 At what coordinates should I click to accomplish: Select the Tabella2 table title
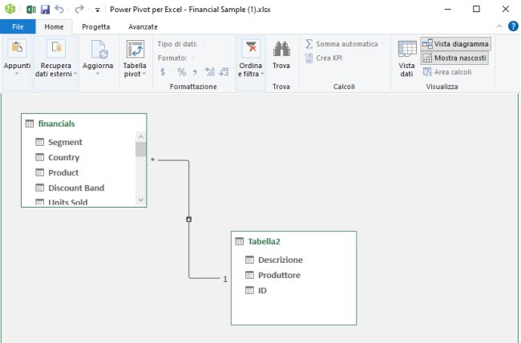pos(264,241)
